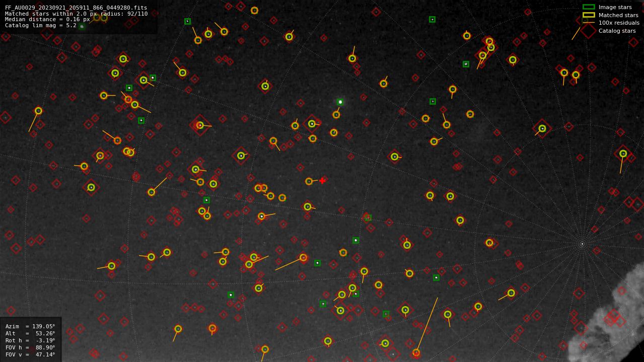Click the 'Alt = 53.26°' readout
Screen dimensions: 644x362
tap(30, 334)
